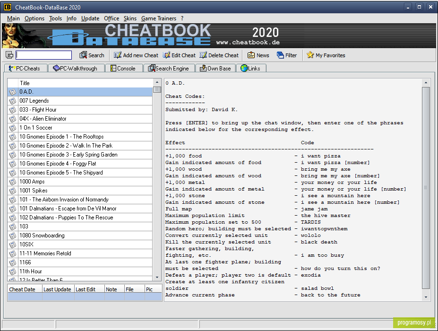This screenshot has width=438, height=331.
Task: Switch to the PC-Cheats tab
Action: [x=26, y=68]
